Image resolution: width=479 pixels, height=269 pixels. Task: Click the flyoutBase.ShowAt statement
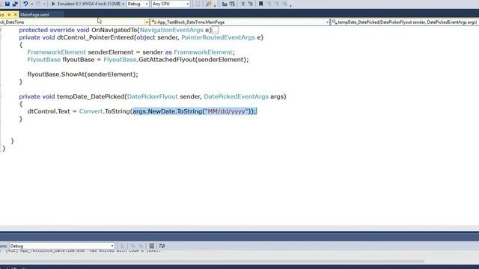(x=83, y=74)
